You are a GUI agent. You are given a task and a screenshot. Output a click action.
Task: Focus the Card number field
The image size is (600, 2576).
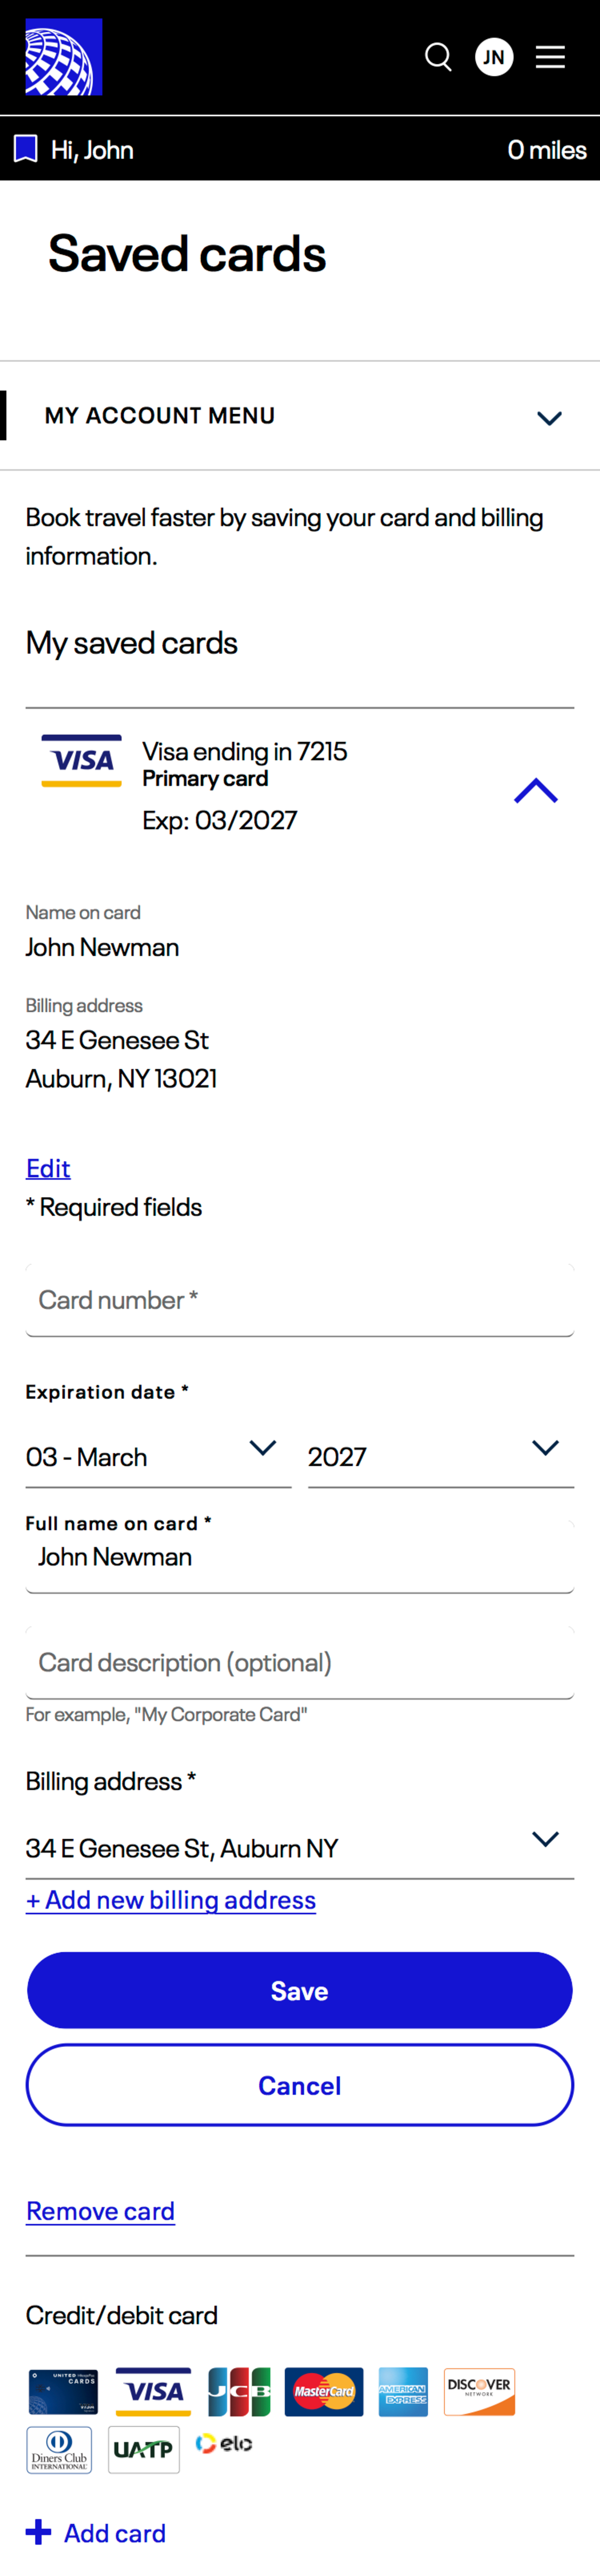click(299, 1300)
